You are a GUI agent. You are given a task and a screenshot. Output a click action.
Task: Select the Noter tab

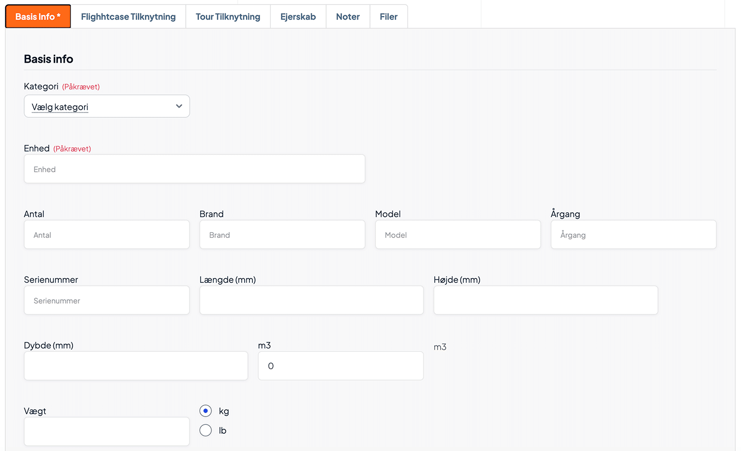348,17
